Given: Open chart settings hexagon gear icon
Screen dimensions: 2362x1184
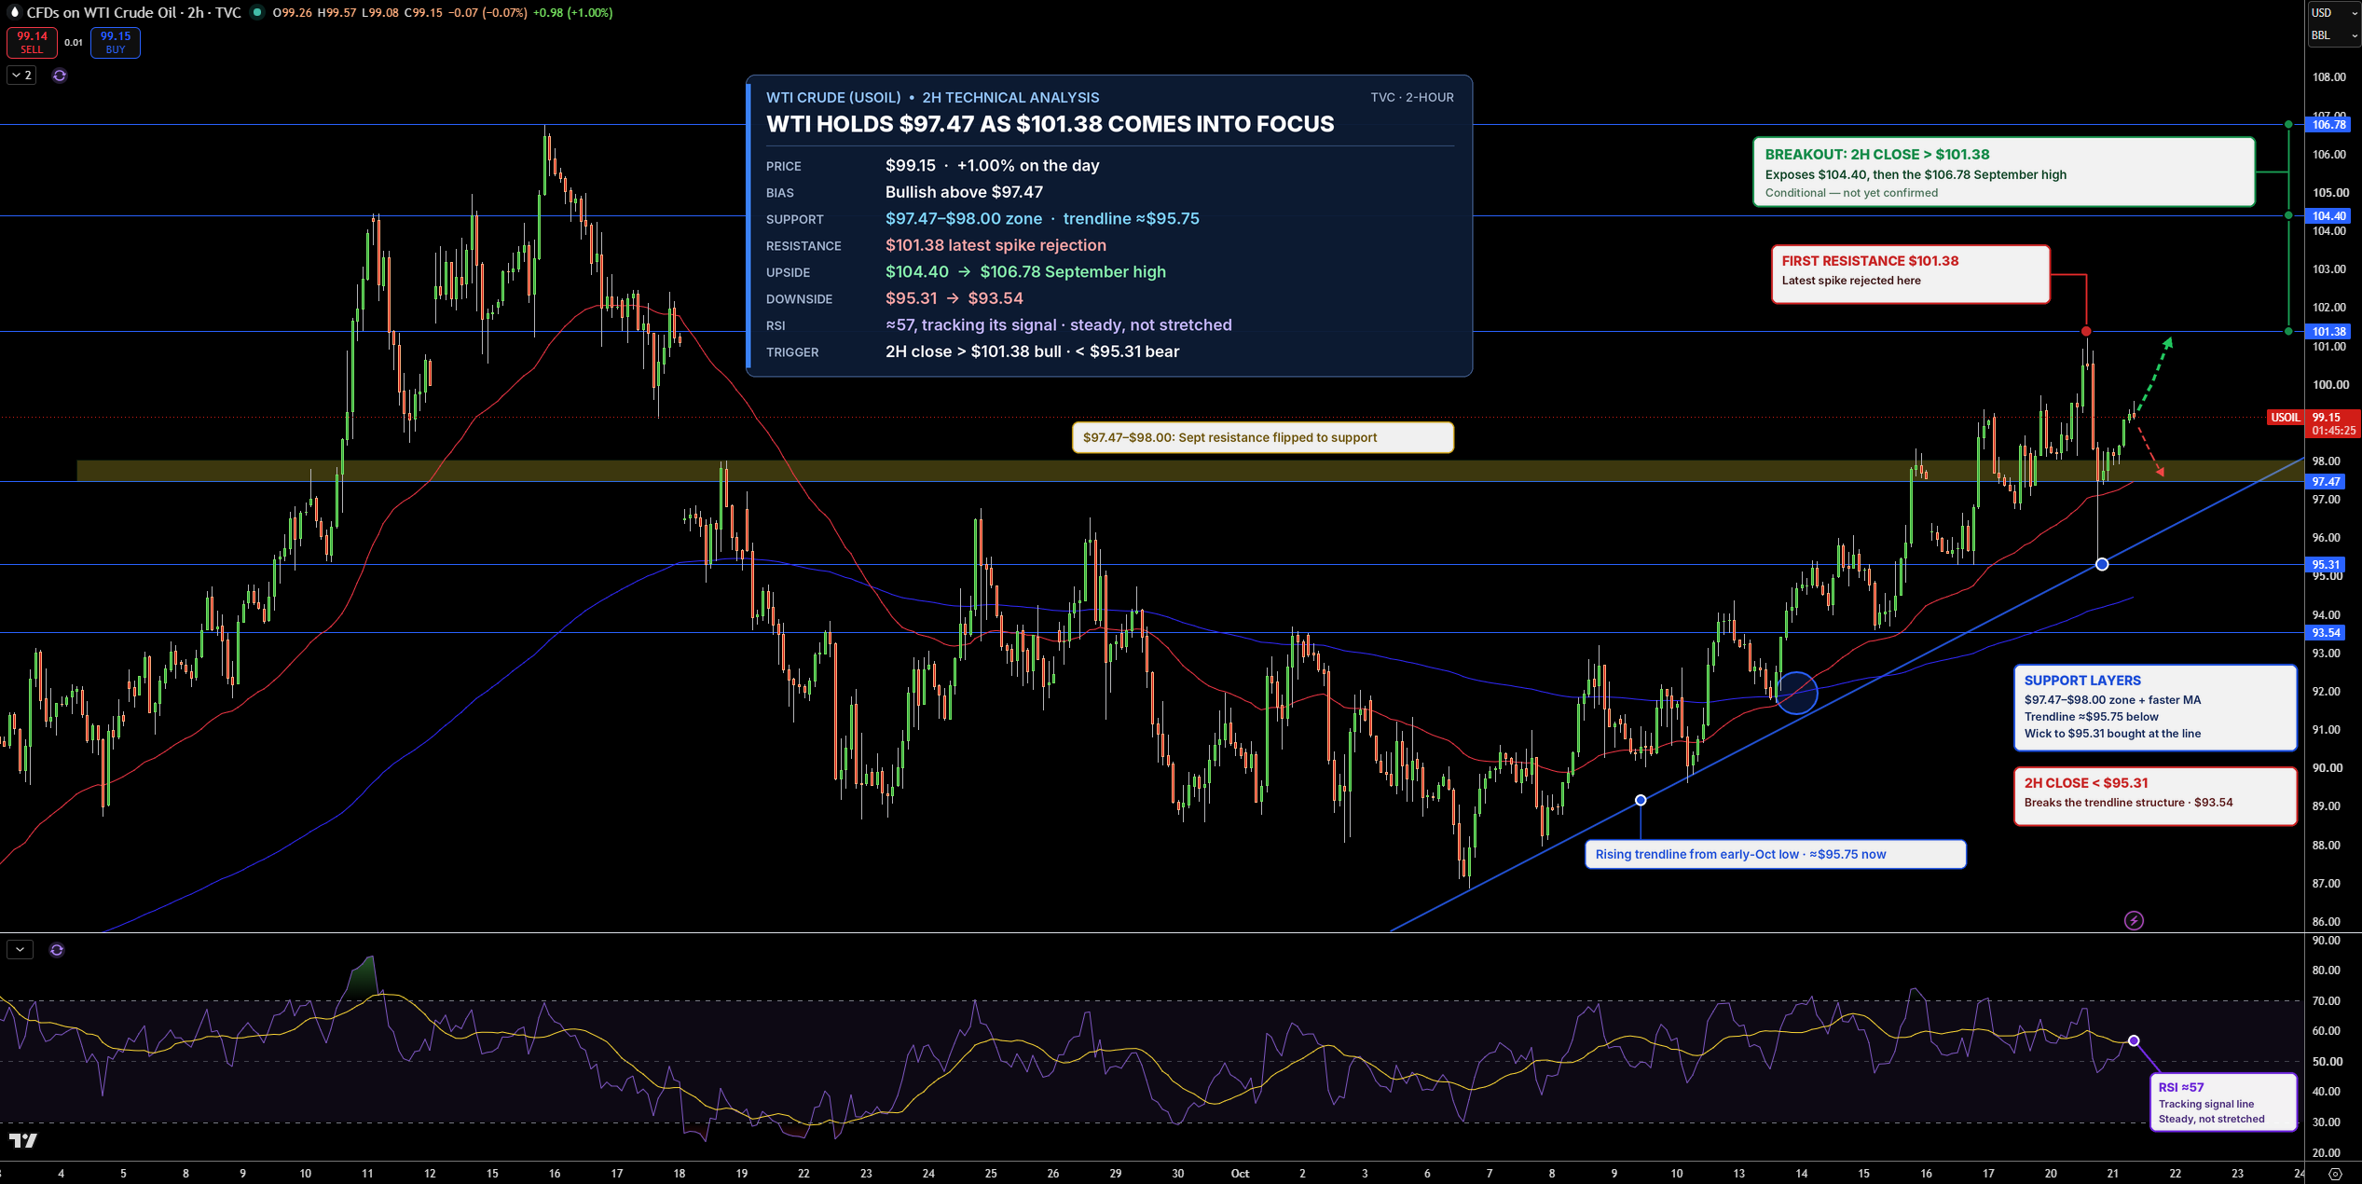Looking at the screenshot, I should pyautogui.click(x=2335, y=1174).
